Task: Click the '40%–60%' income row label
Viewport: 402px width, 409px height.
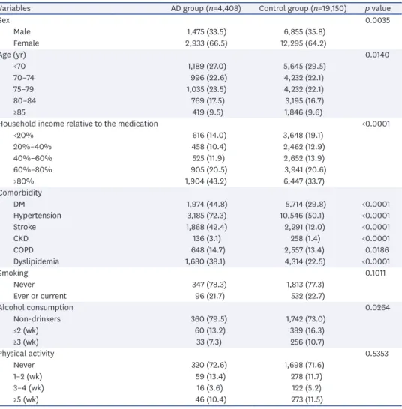Action: point(33,158)
